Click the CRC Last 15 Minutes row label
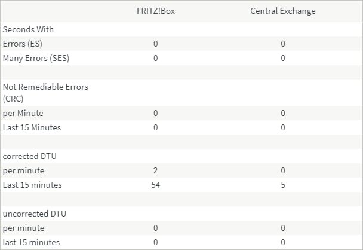Image resolution: width=363 pixels, height=250 pixels. click(x=32, y=127)
